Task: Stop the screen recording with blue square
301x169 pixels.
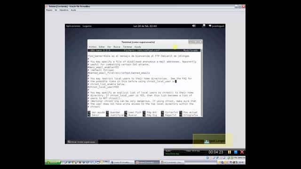Action: pos(236,152)
